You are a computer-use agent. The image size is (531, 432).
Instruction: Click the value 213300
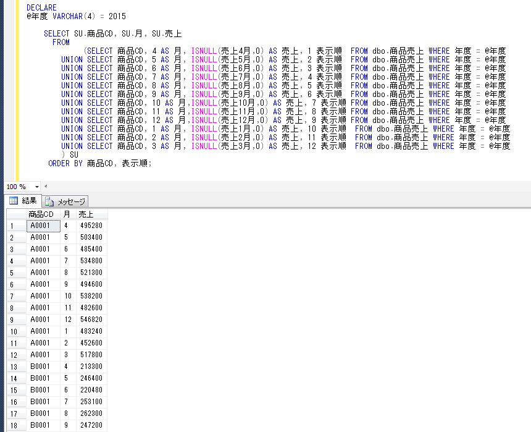point(91,366)
